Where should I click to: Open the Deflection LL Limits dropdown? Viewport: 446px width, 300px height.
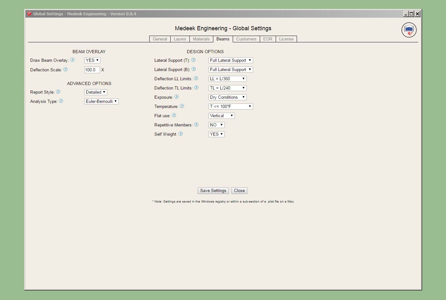227,79
